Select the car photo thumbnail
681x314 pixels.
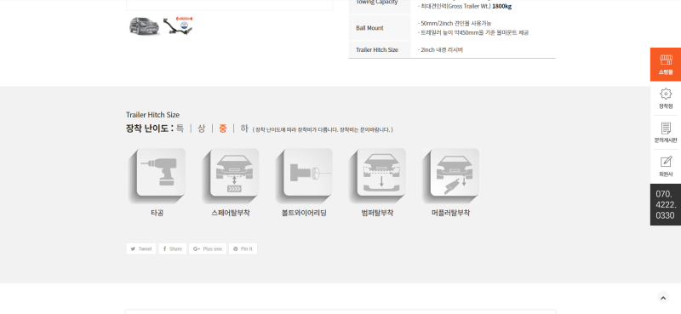pyautogui.click(x=144, y=26)
